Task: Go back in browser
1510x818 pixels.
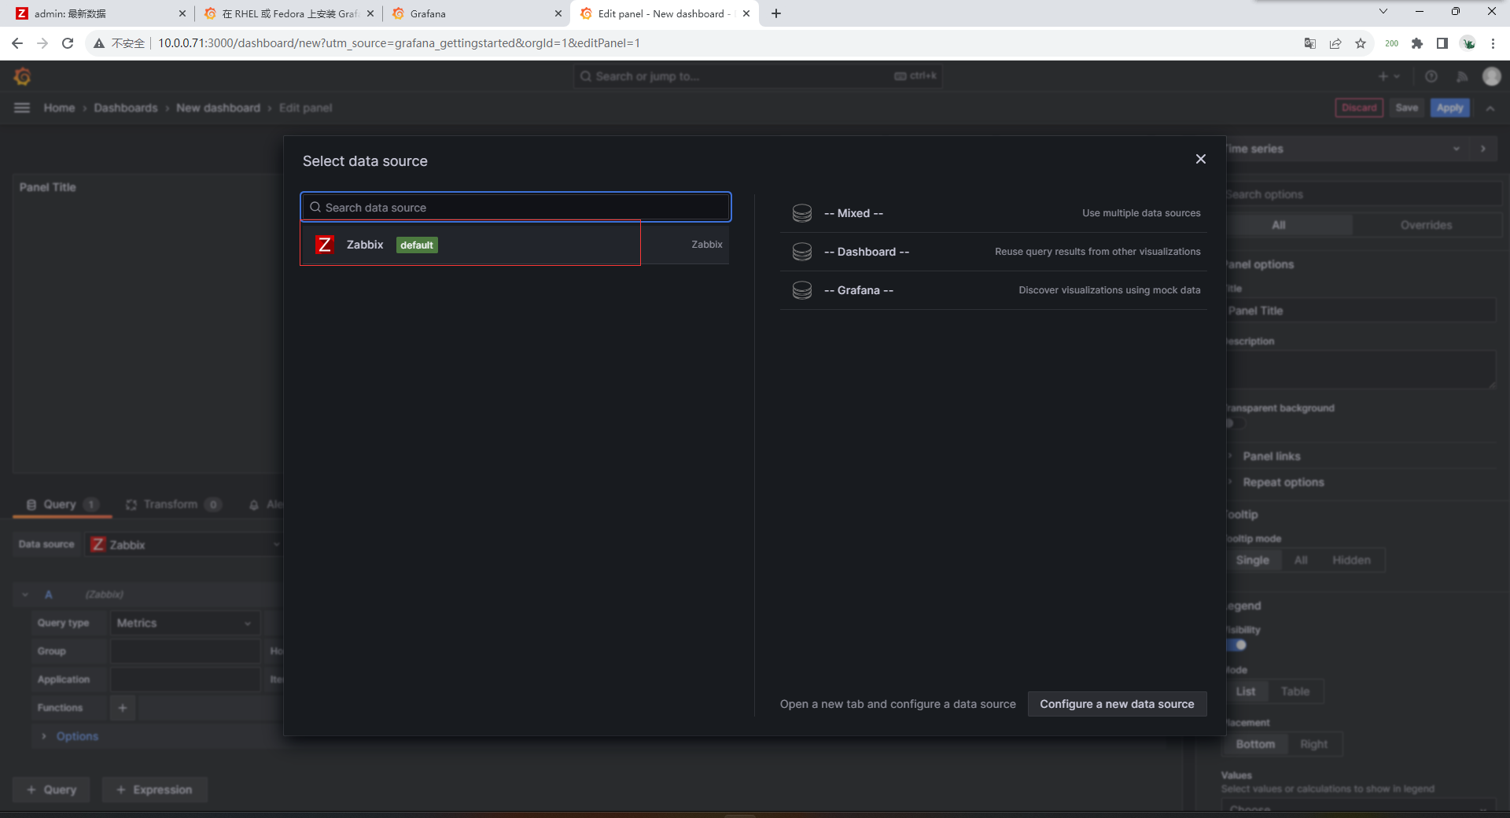Action: pyautogui.click(x=17, y=43)
